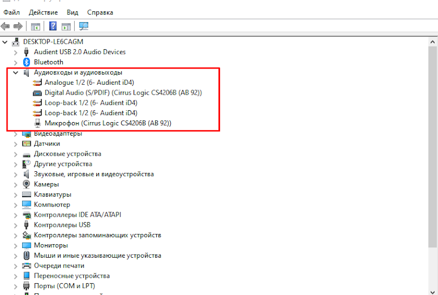The image size is (438, 295).
Task: Toggle the action pane toolbar icon
Action: pos(66,26)
